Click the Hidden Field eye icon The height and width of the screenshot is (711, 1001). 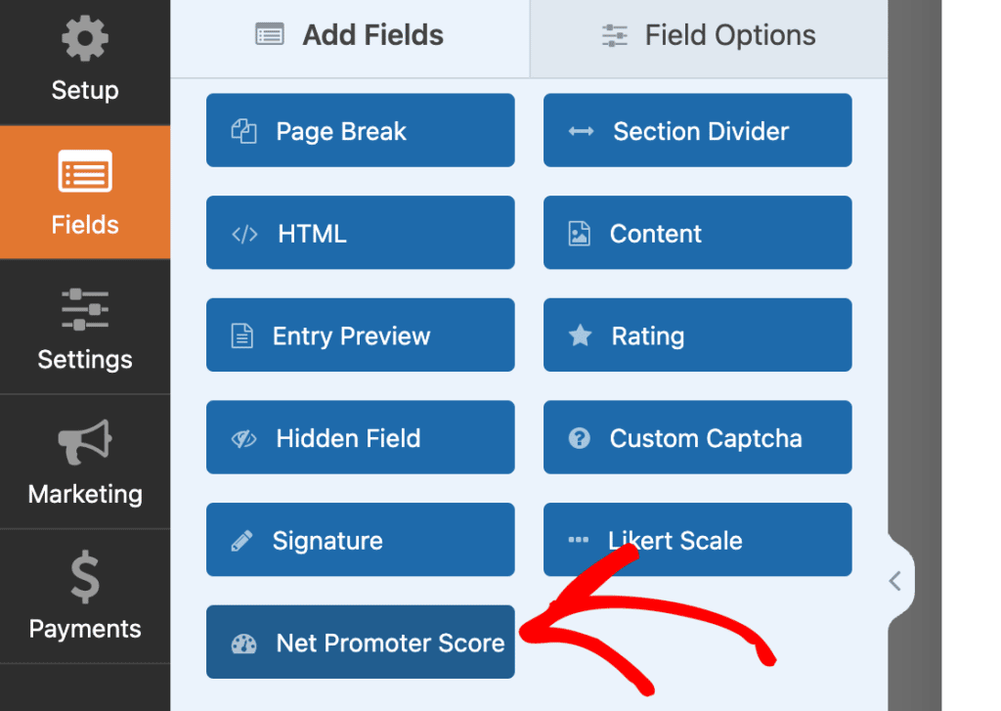245,437
